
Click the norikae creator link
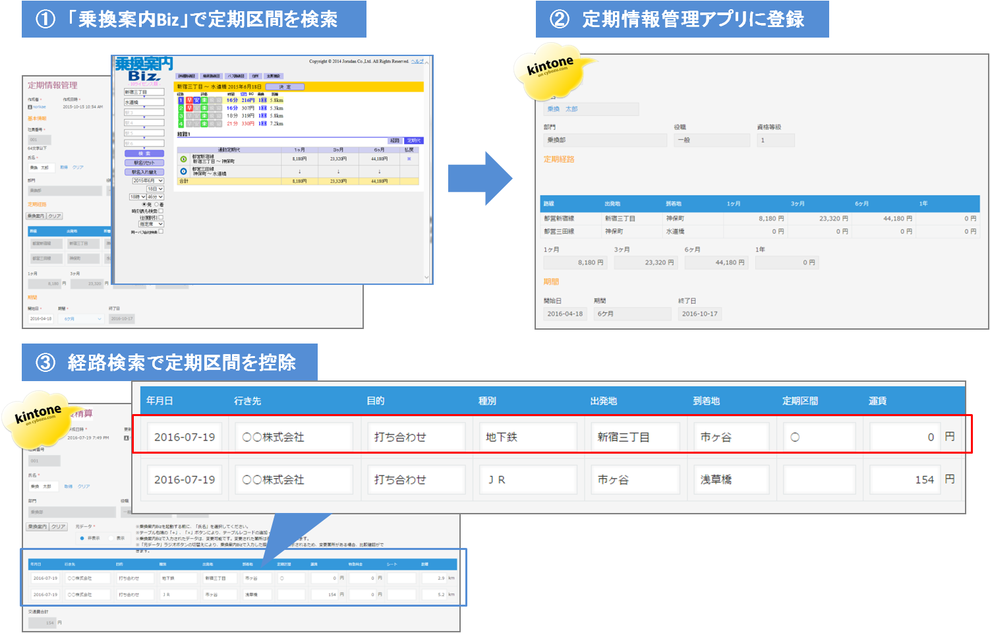[x=40, y=107]
